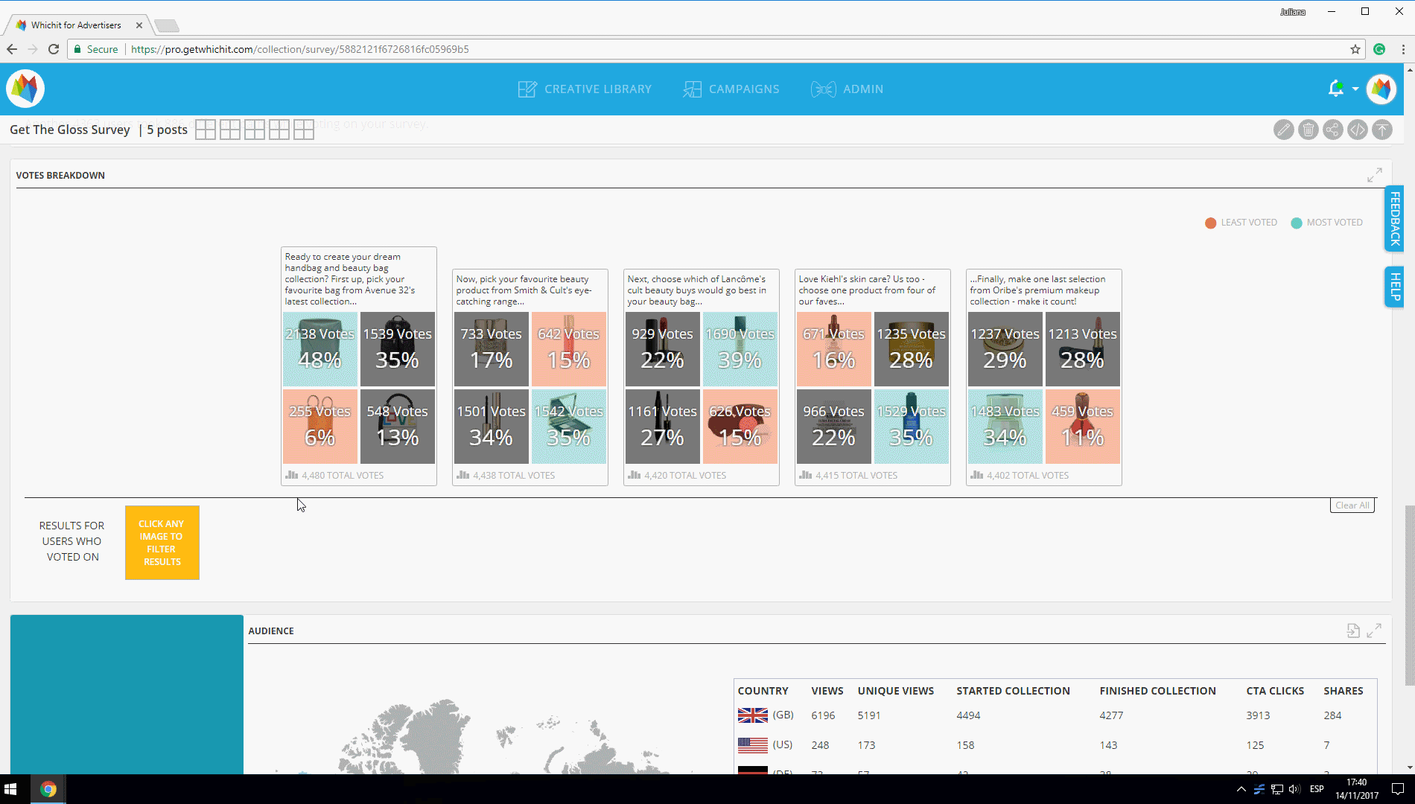The image size is (1415, 804).
Task: Select the second post grid icon
Action: (230, 130)
